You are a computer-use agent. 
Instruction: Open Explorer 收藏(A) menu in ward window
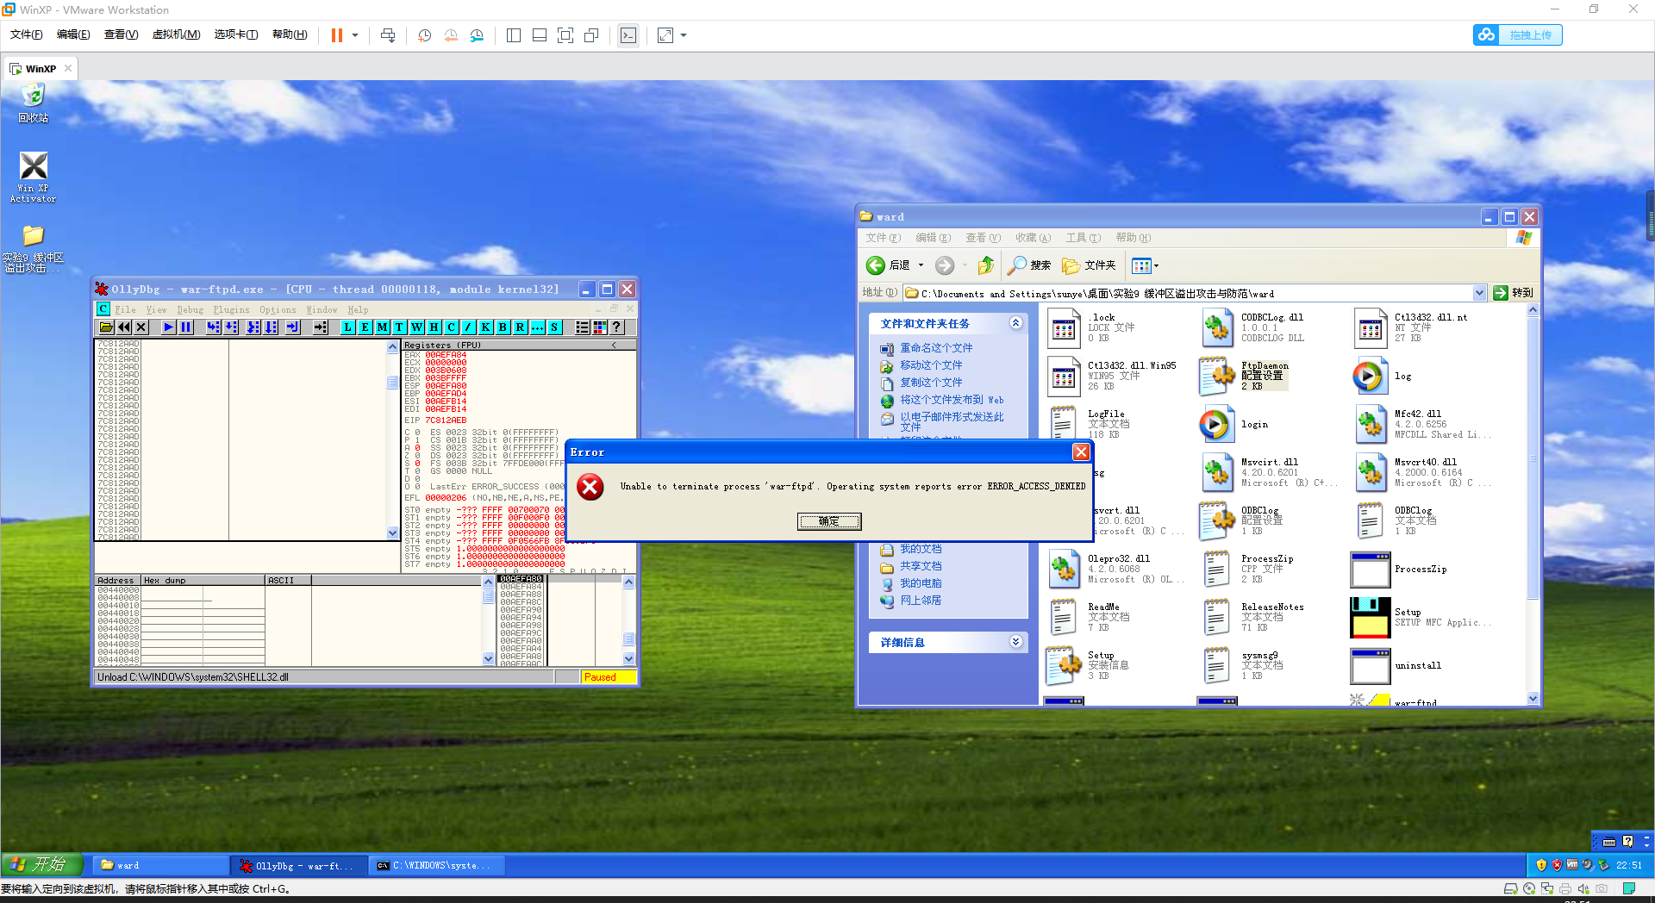(1033, 238)
